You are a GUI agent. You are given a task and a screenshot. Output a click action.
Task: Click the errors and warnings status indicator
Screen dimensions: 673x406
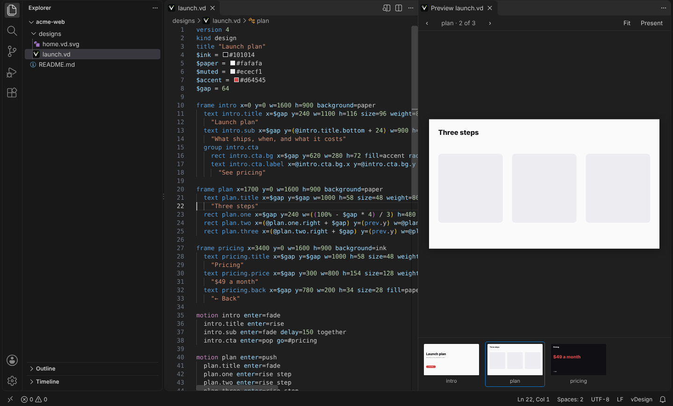pos(34,399)
